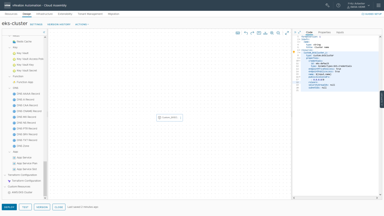Open the help question mark icon
Screen dimensions: 384x216
coord(338,5)
